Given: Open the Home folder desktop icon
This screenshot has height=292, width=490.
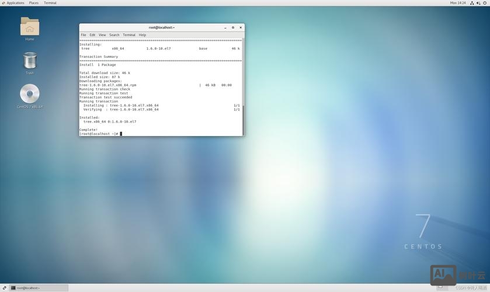Looking at the screenshot, I should coord(29,27).
